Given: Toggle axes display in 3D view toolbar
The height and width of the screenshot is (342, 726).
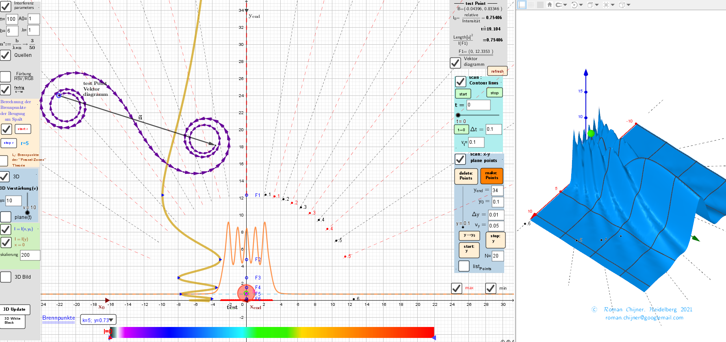Looking at the screenshot, I should pos(522,4).
